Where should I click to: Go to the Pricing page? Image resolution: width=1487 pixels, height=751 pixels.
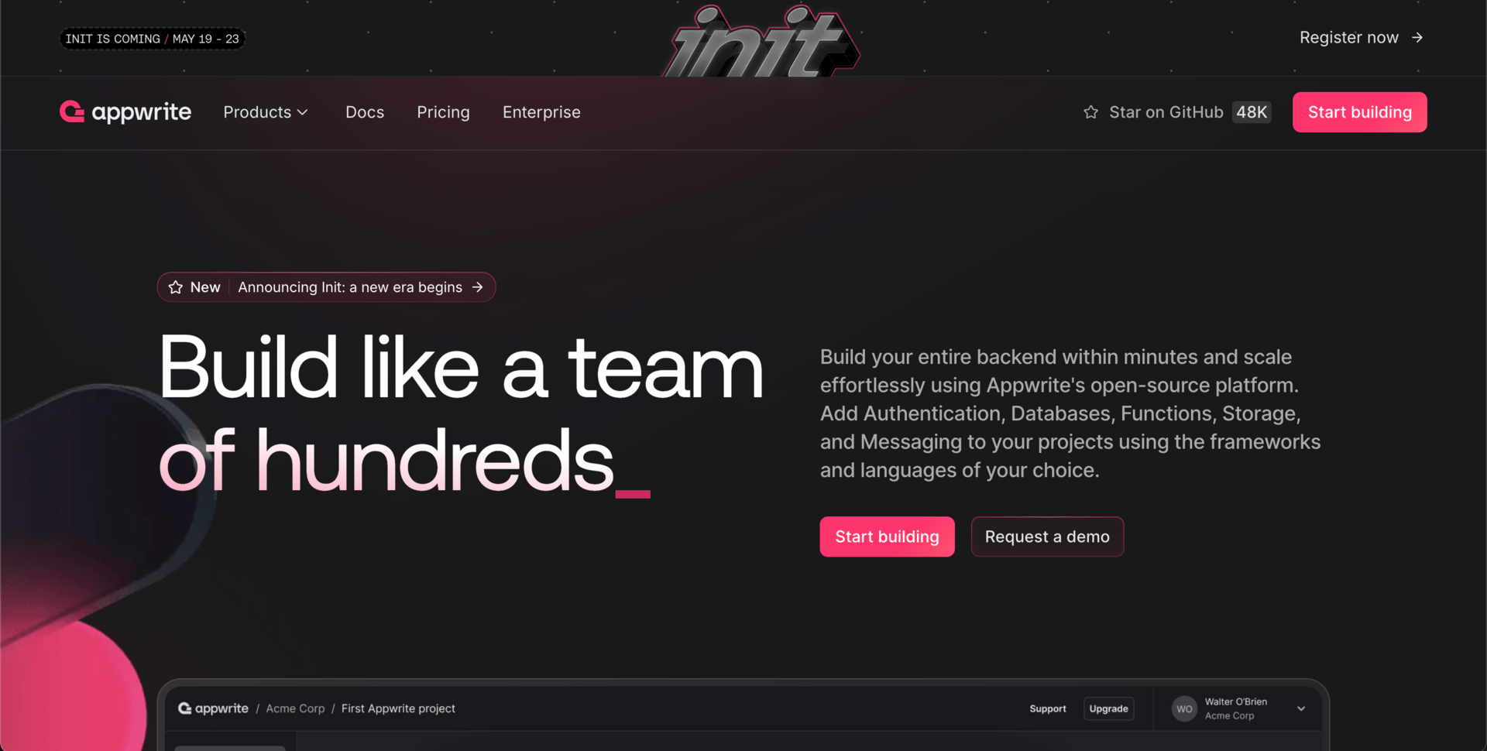click(443, 112)
